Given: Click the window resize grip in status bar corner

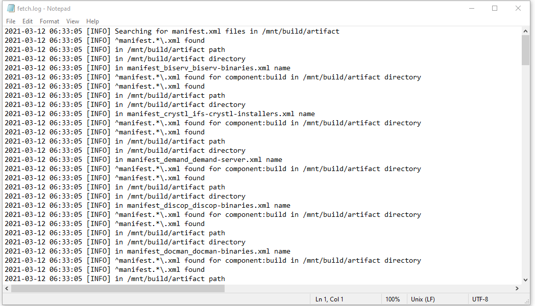Looking at the screenshot, I should point(526,301).
